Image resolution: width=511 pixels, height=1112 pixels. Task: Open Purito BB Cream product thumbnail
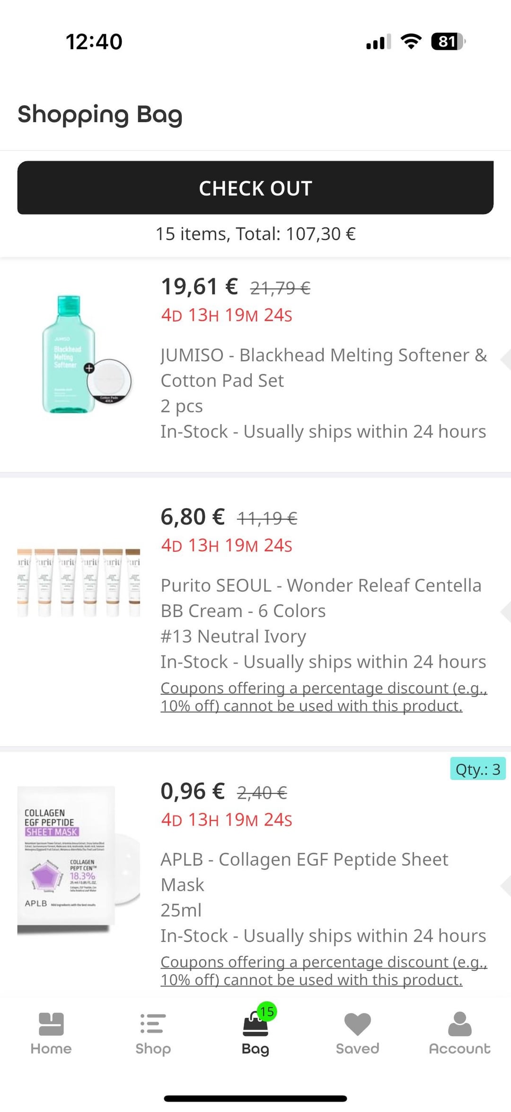tap(79, 583)
